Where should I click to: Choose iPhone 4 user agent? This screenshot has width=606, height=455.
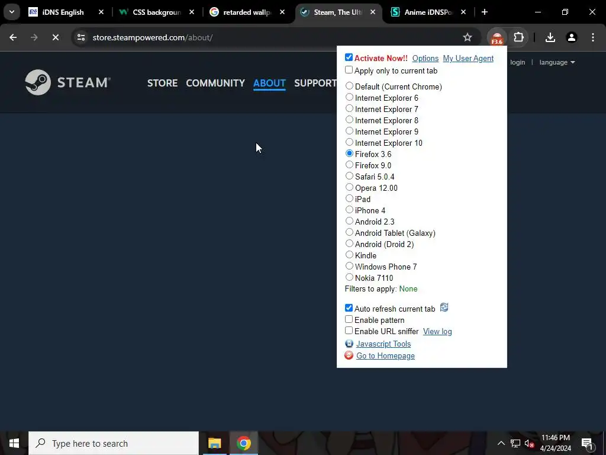click(x=349, y=209)
